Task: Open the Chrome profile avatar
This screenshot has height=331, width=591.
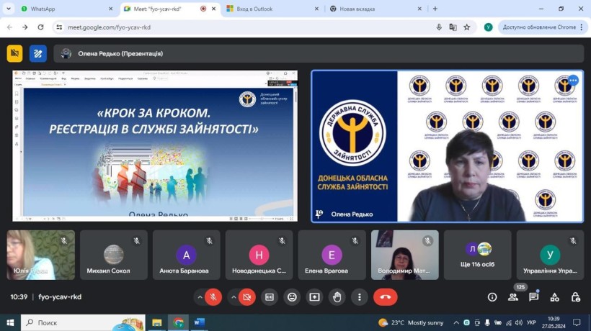Action: (488, 27)
